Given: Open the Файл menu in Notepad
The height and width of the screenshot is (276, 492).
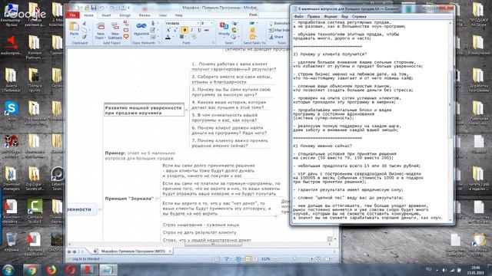Looking at the screenshot, I should pos(298,16).
